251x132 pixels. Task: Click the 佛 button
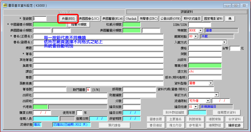point(230,19)
